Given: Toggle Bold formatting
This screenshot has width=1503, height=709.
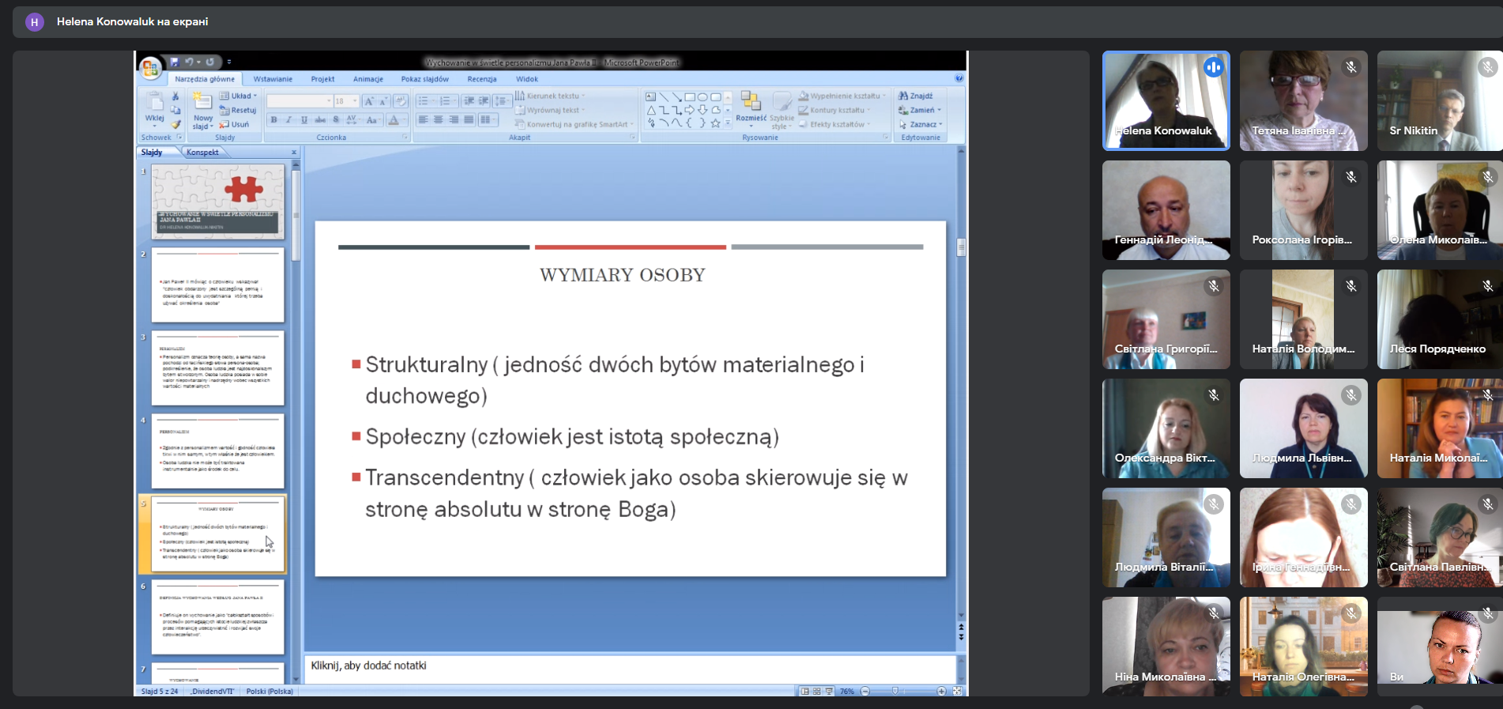Looking at the screenshot, I should pyautogui.click(x=273, y=120).
